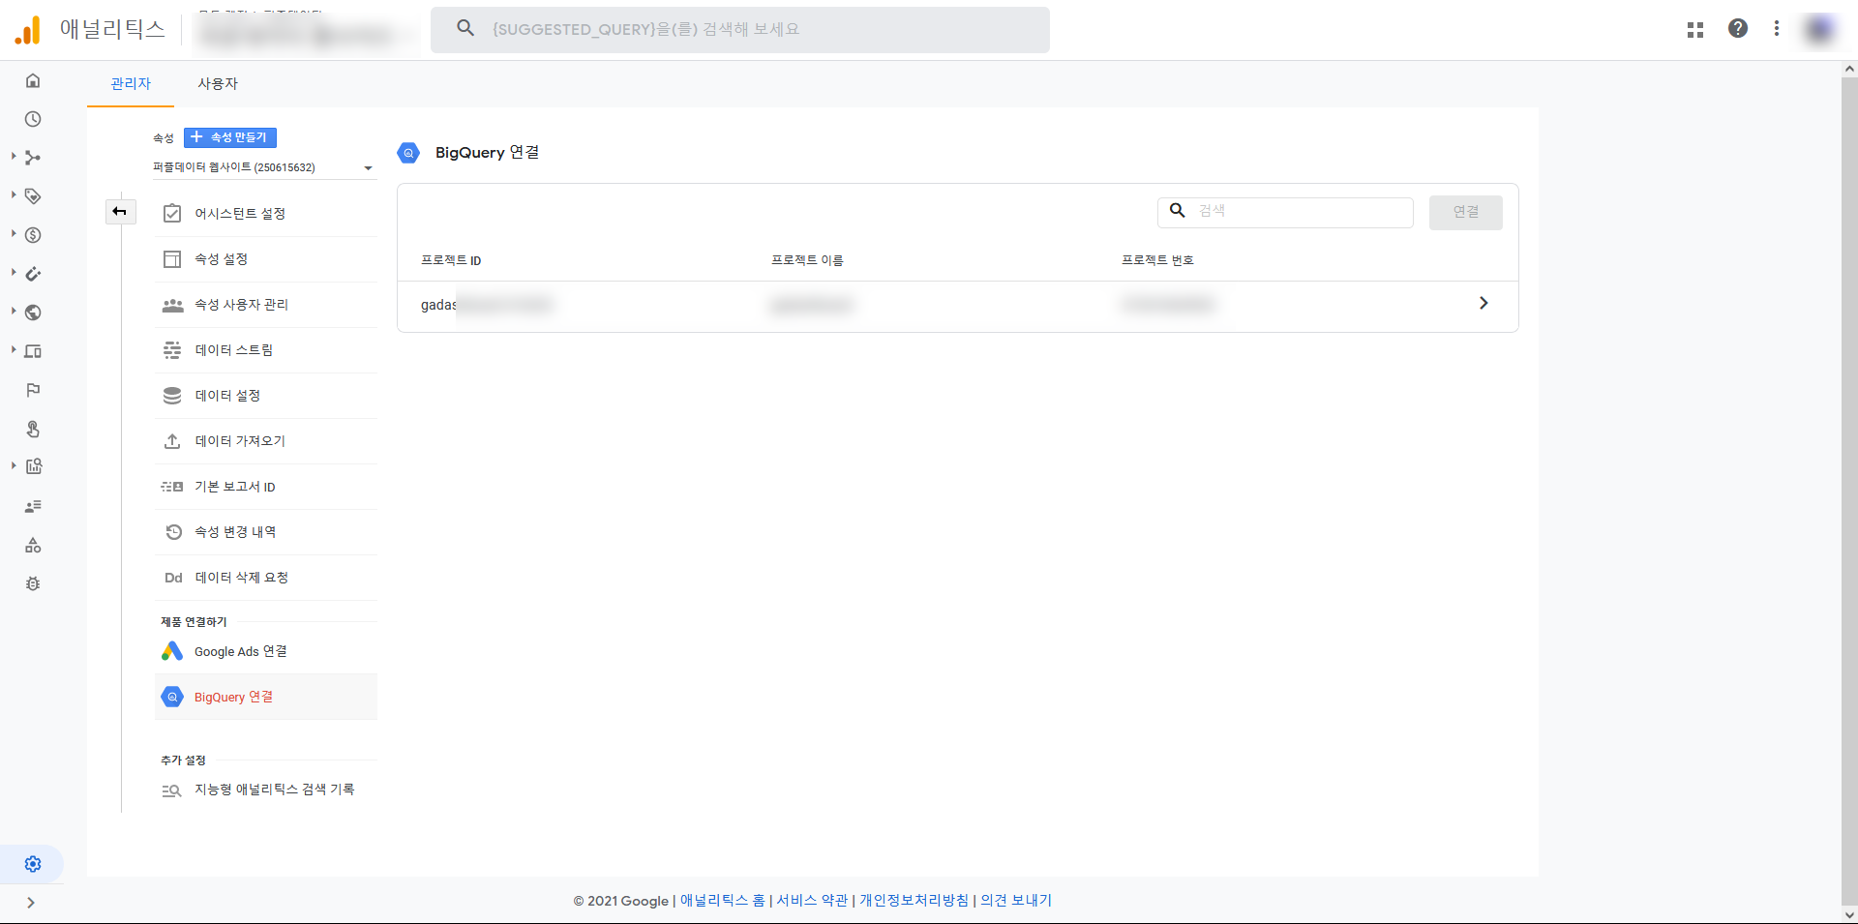Open the 애널리틱스 홈 footer link

(722, 901)
